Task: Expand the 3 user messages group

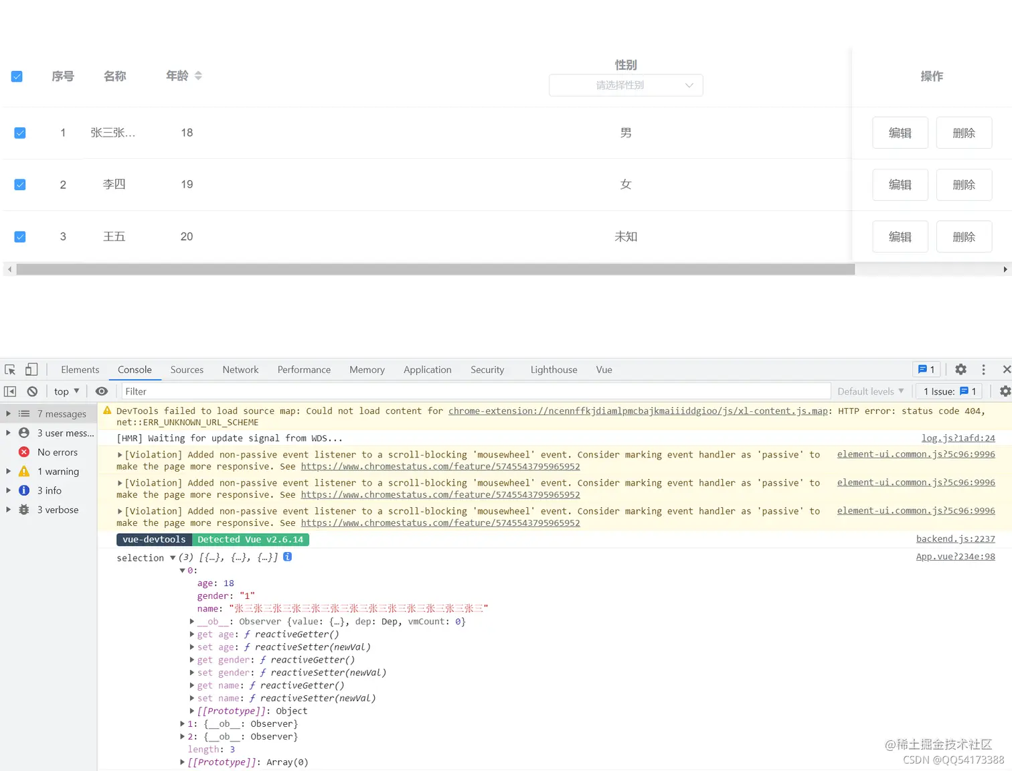Action: pos(8,433)
